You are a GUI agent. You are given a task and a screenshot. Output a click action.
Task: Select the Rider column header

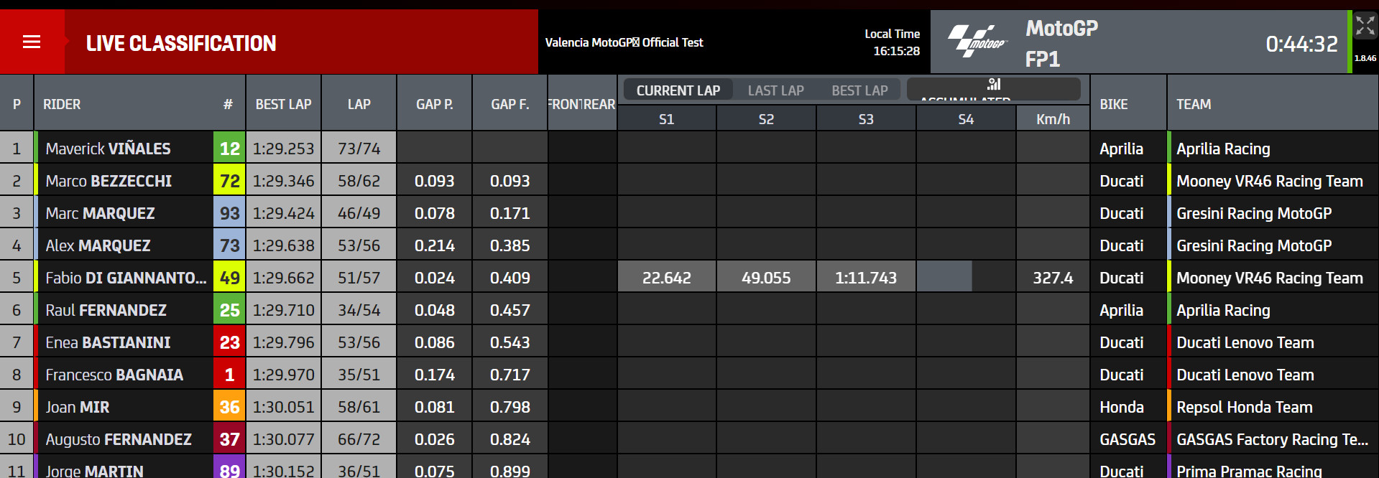[62, 104]
